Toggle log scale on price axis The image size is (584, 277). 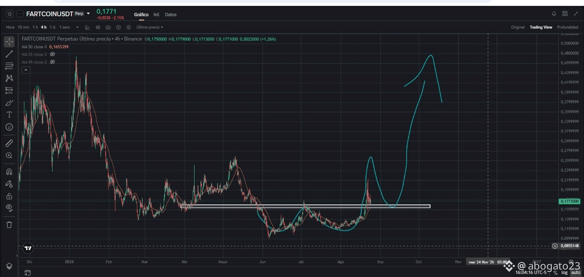[565, 273]
